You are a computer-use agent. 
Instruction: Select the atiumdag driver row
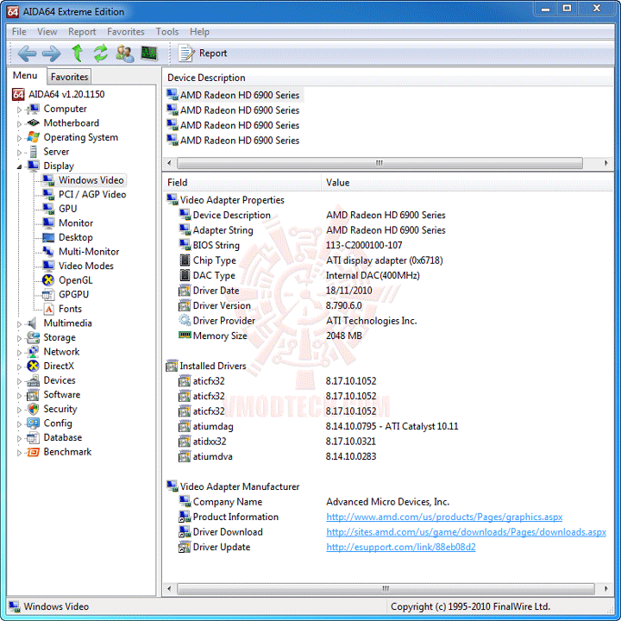pos(318,427)
